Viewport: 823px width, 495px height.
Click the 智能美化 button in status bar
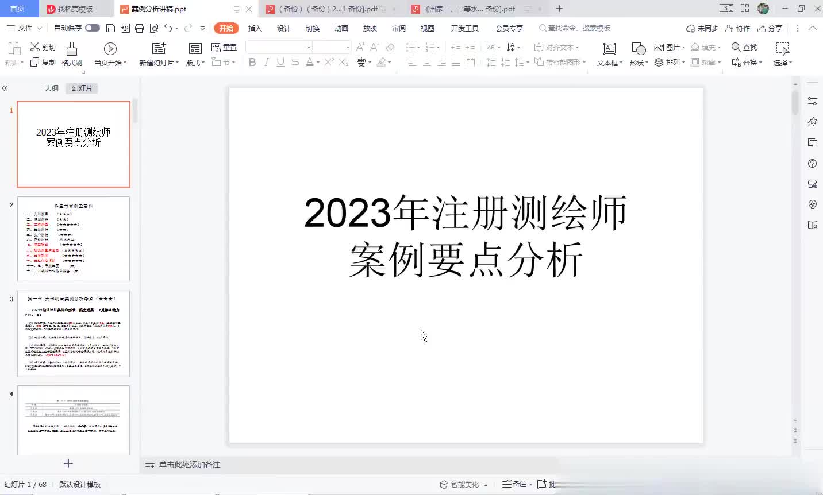(x=460, y=484)
